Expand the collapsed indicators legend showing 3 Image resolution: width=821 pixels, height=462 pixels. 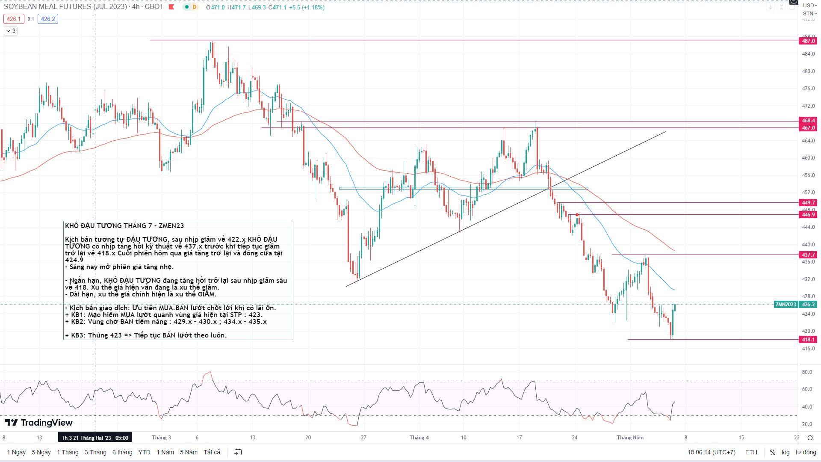[11, 31]
